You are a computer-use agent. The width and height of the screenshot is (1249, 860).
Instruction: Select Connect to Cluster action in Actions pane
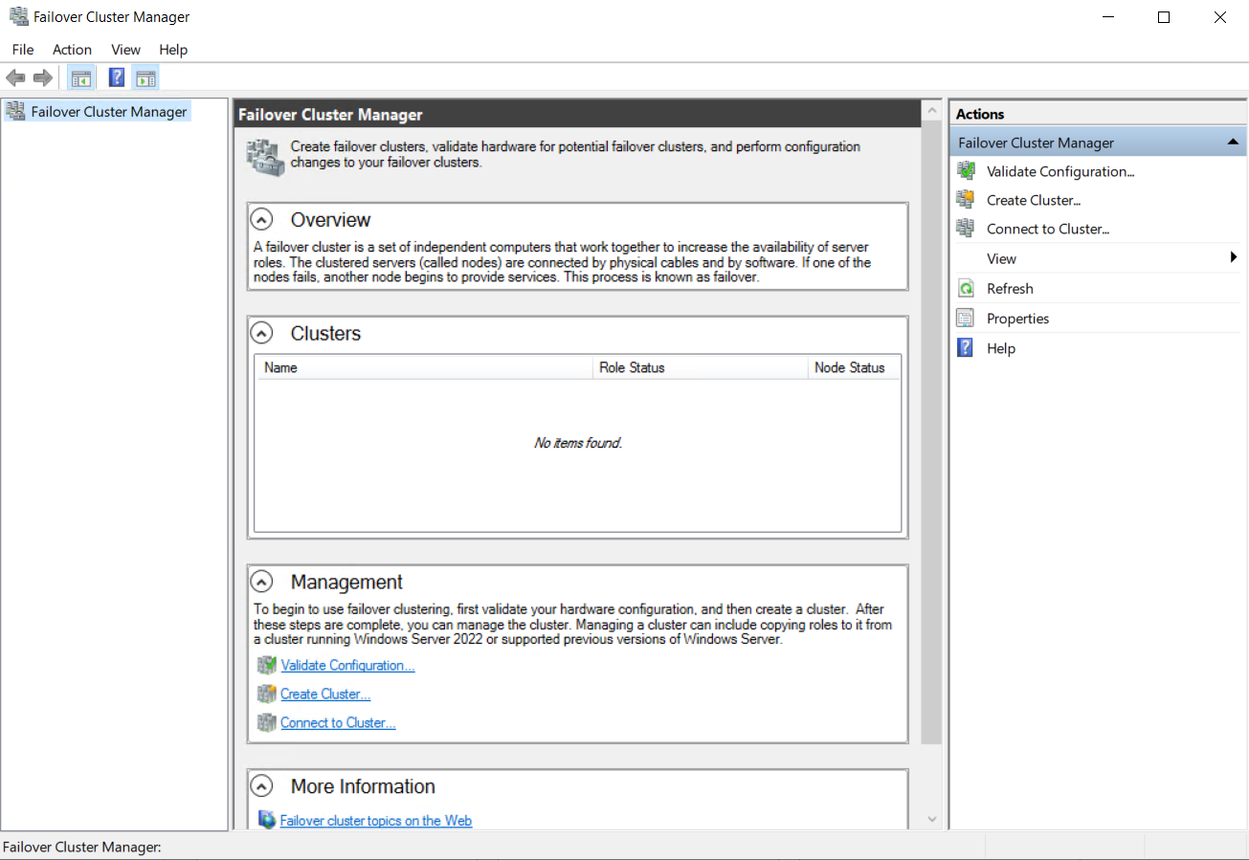pos(1048,229)
